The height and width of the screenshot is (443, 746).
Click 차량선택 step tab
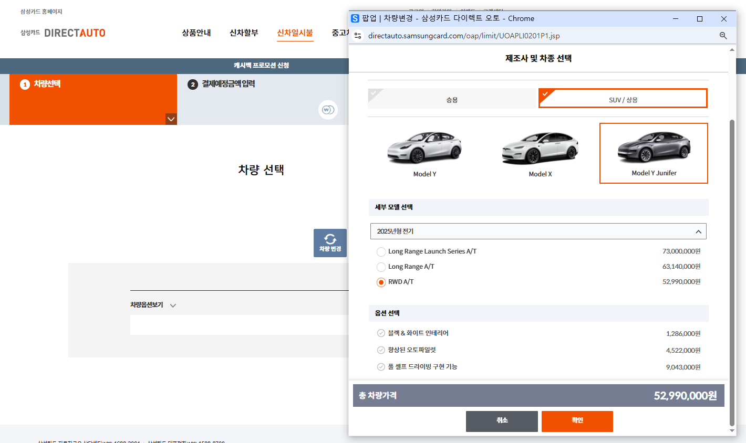[93, 99]
